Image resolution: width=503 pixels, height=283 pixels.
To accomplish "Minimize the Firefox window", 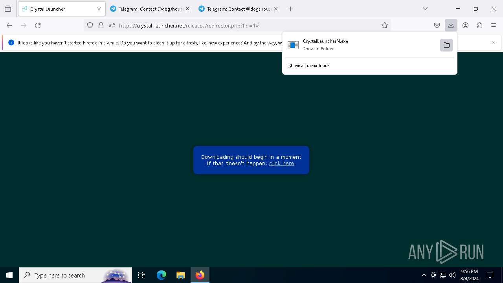I will (458, 9).
